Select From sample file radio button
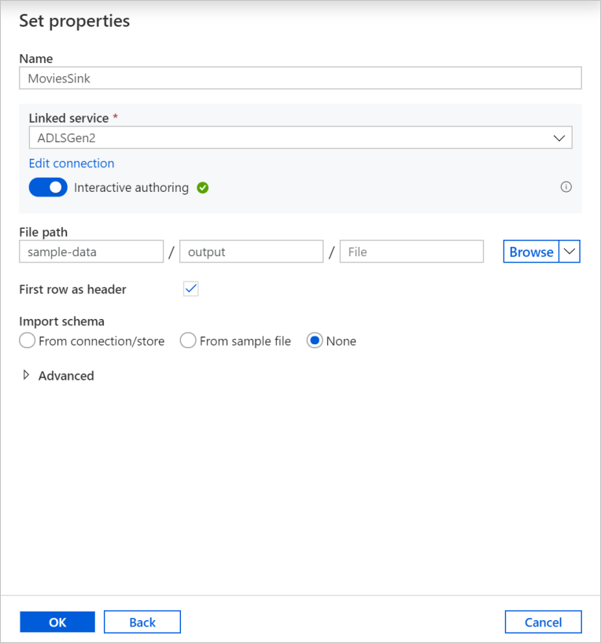 pos(188,341)
